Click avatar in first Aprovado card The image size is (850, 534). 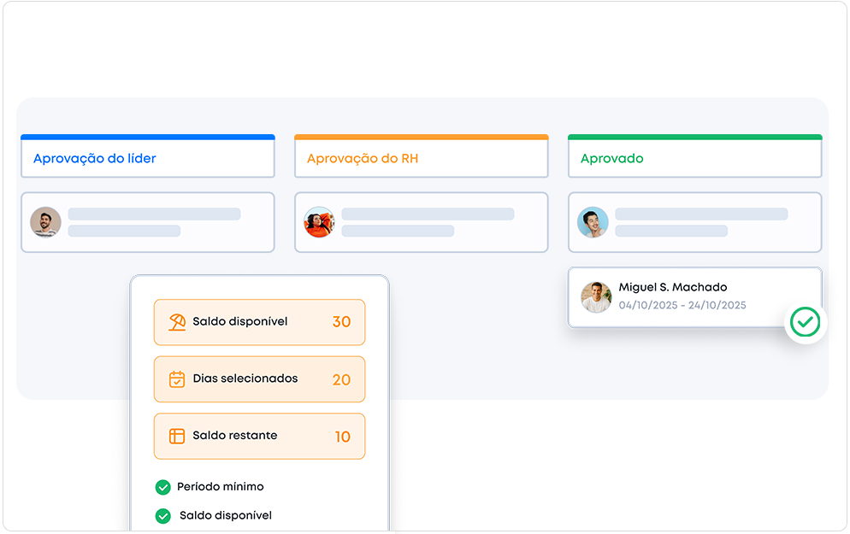pos(593,222)
